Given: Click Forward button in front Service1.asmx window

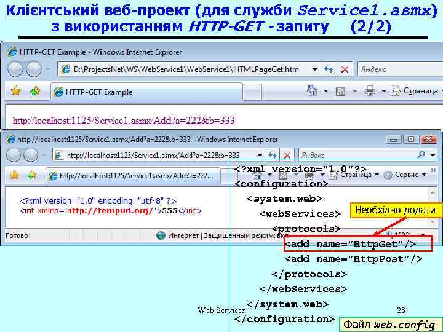Looking at the screenshot, I should pyautogui.click(x=31, y=155).
